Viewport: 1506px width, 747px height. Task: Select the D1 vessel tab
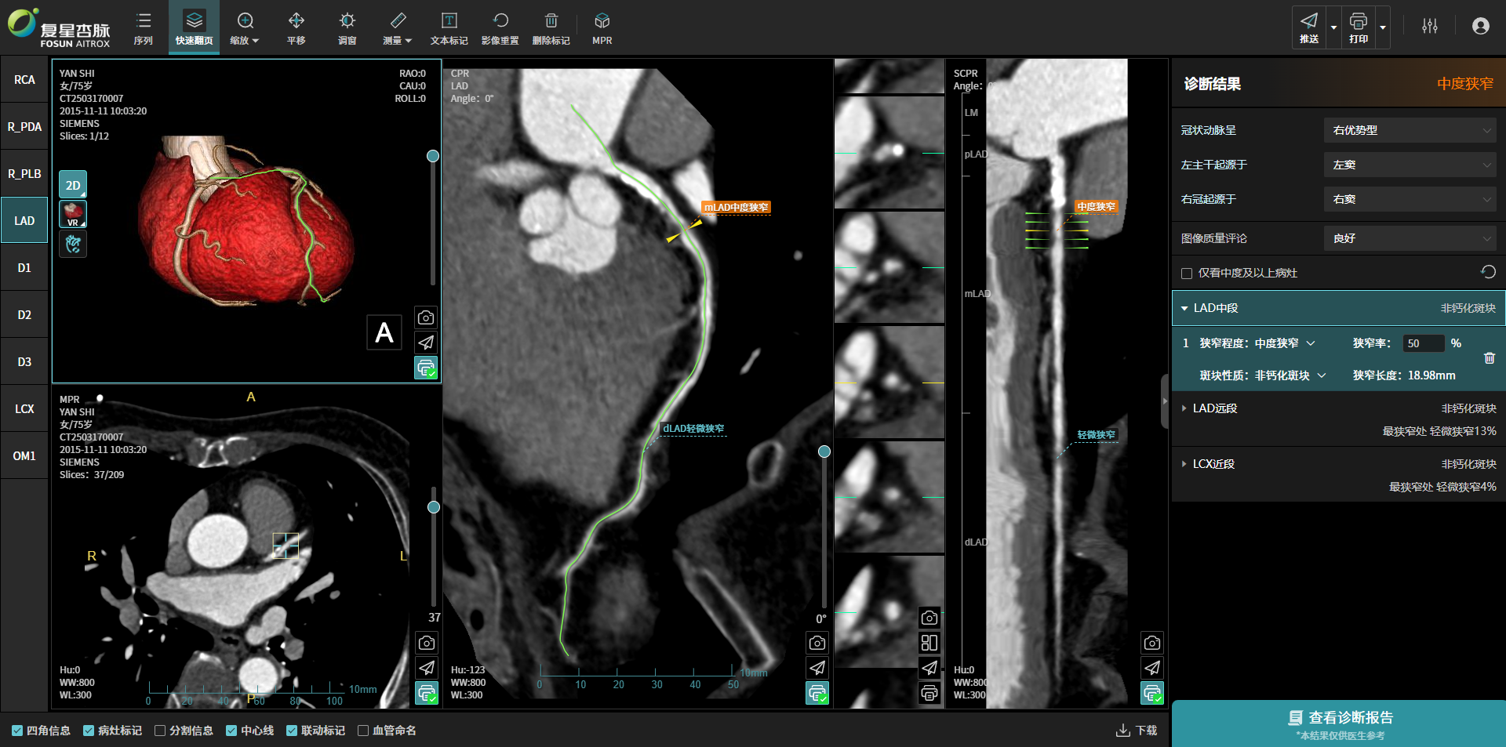[x=24, y=268]
